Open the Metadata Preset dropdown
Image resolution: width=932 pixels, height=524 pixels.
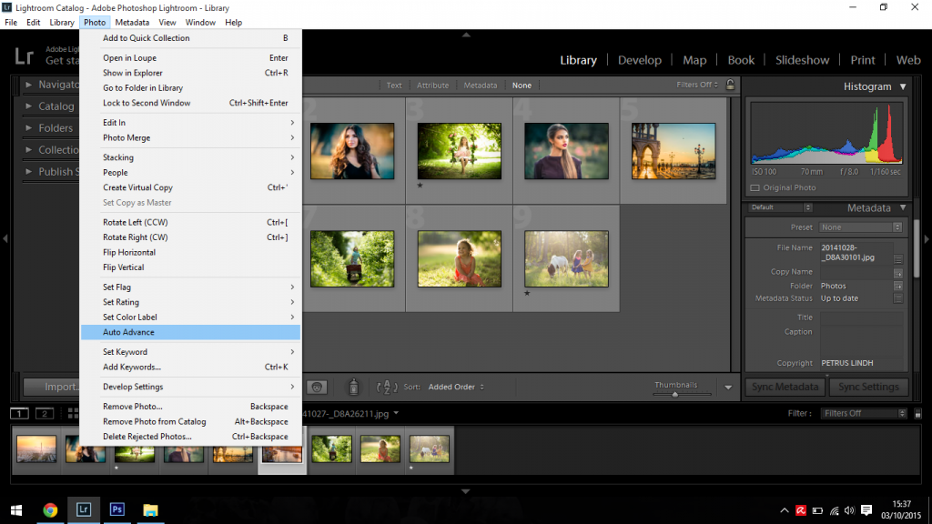click(x=861, y=227)
